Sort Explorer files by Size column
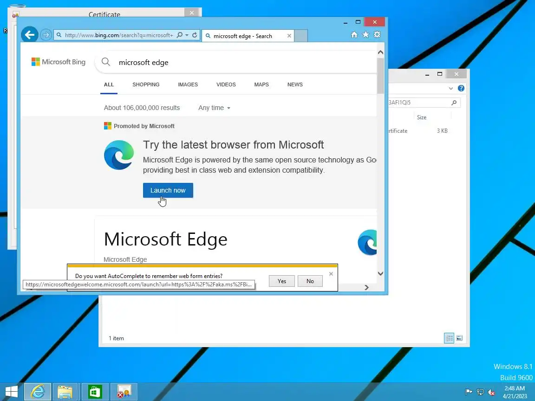Image resolution: width=535 pixels, height=401 pixels. click(422, 117)
